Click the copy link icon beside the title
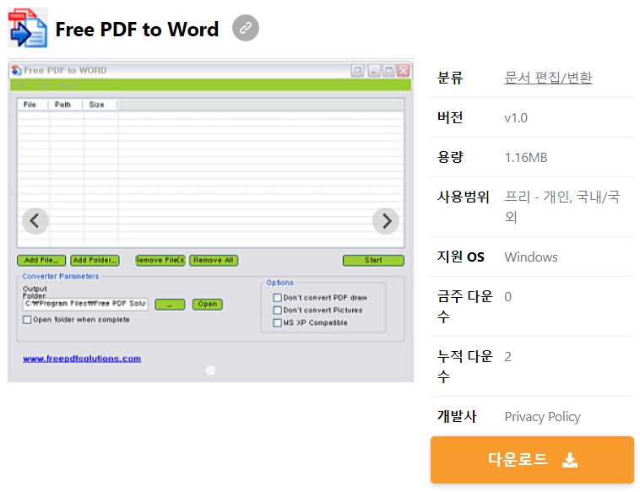 coord(246,28)
